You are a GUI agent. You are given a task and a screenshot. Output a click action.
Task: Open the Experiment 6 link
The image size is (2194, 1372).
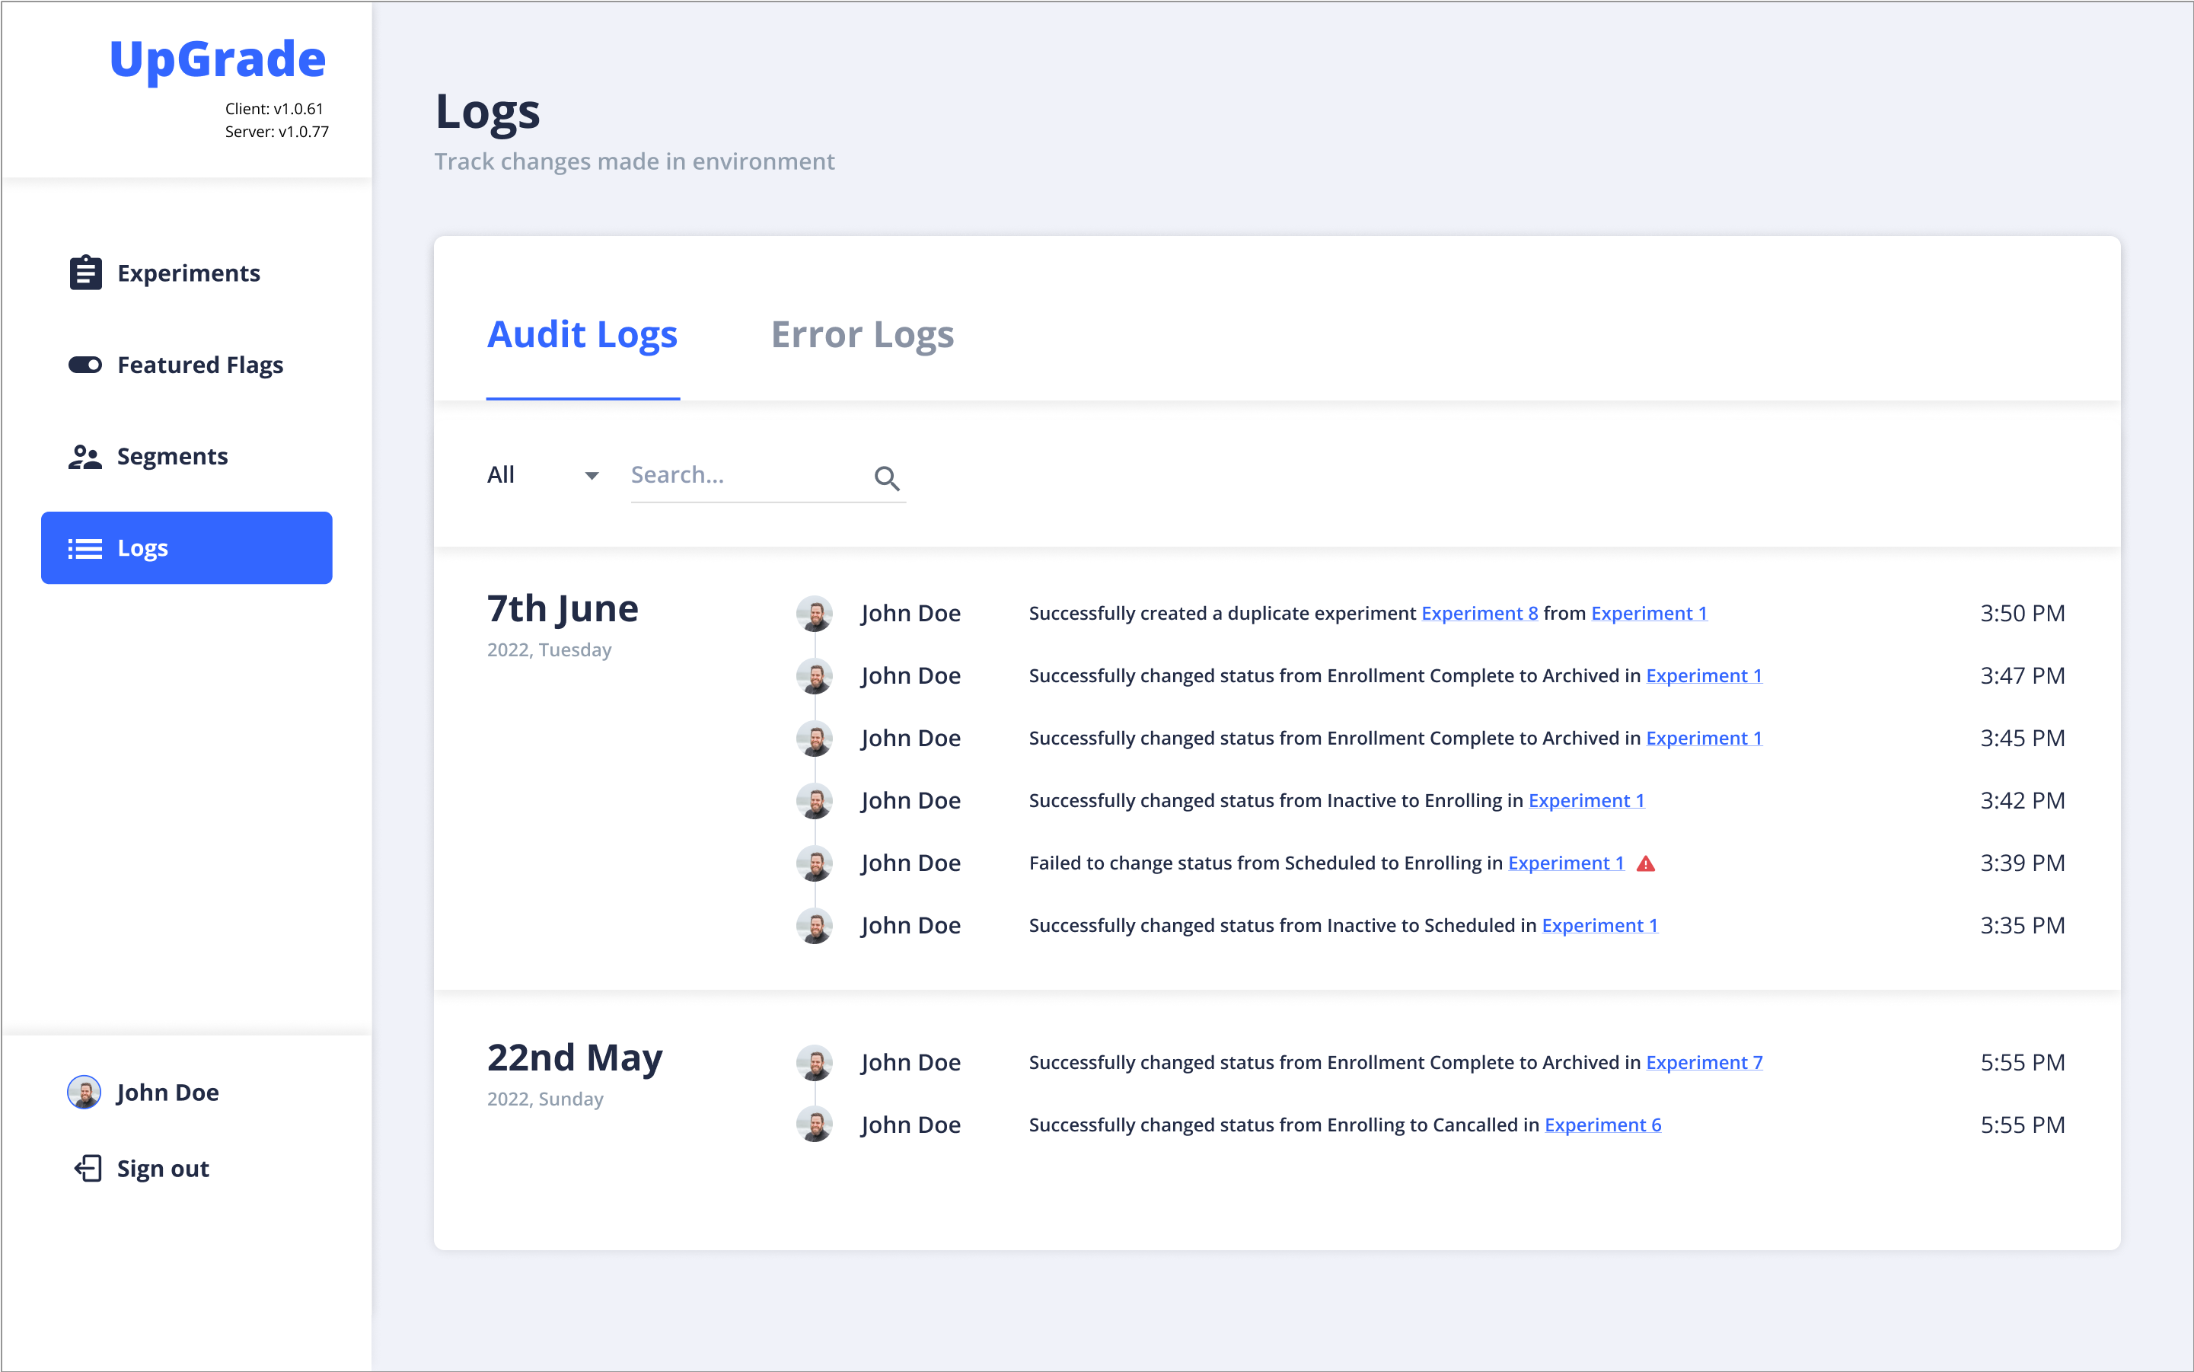pyautogui.click(x=1602, y=1125)
